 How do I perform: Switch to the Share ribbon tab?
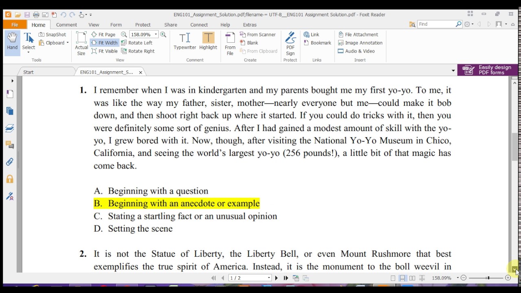(x=171, y=25)
